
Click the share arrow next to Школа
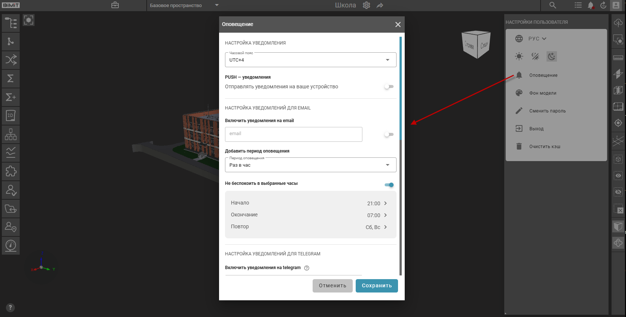click(x=380, y=6)
